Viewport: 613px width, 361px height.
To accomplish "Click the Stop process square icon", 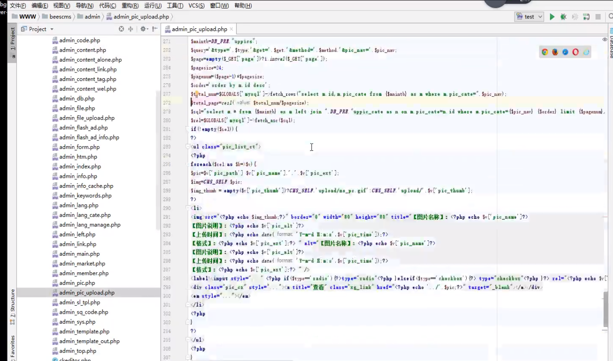I will coord(598,17).
